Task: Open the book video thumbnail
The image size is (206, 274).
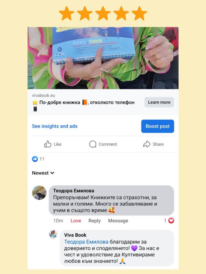Action: 103,58
